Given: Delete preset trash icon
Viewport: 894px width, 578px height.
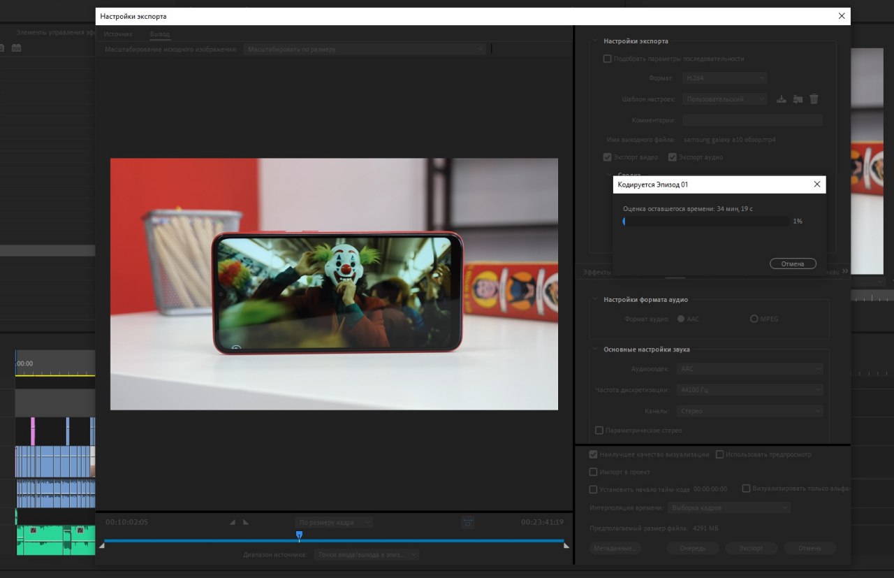Looking at the screenshot, I should point(814,99).
